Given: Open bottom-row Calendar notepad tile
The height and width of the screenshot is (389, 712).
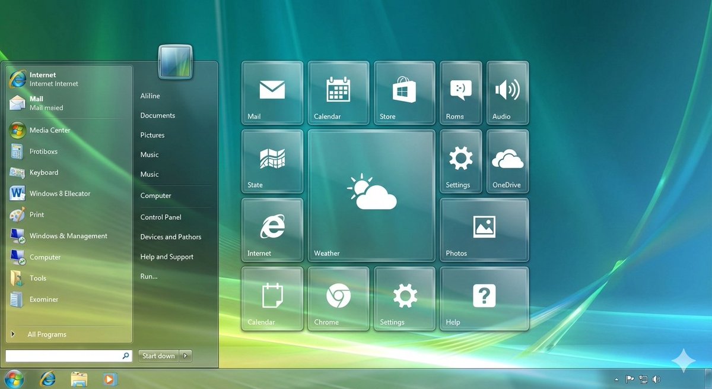Looking at the screenshot, I should point(272,299).
